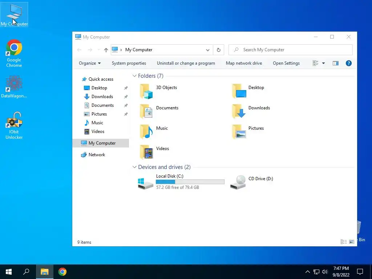372x279 pixels.
Task: Click the My Computer address breadcrumb
Action: (139, 50)
